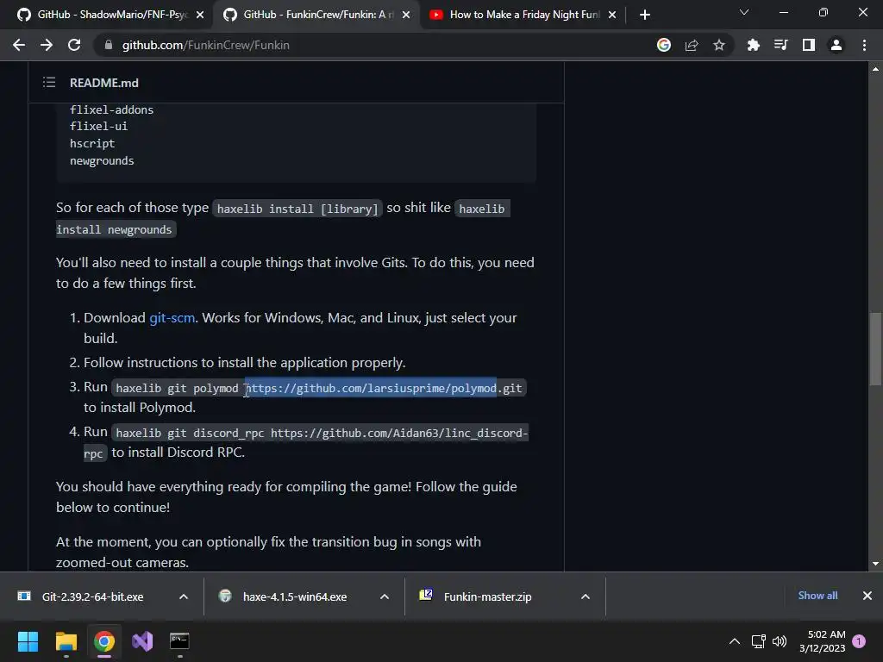Reload the GitHub page
The image size is (883, 662).
[x=74, y=45]
